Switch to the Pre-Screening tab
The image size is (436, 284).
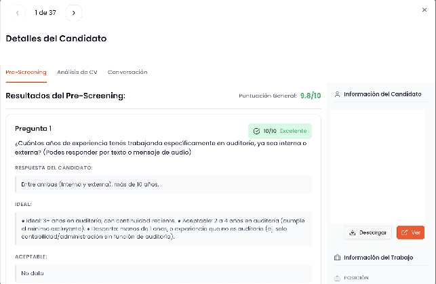26,73
